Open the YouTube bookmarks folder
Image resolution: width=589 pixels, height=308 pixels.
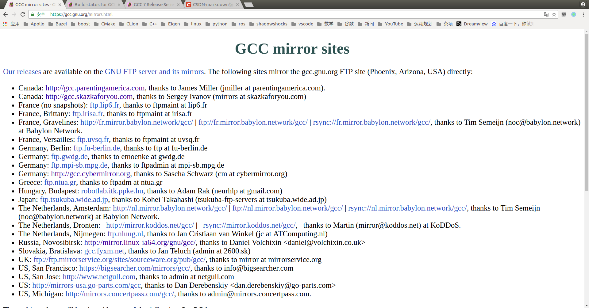(395, 24)
